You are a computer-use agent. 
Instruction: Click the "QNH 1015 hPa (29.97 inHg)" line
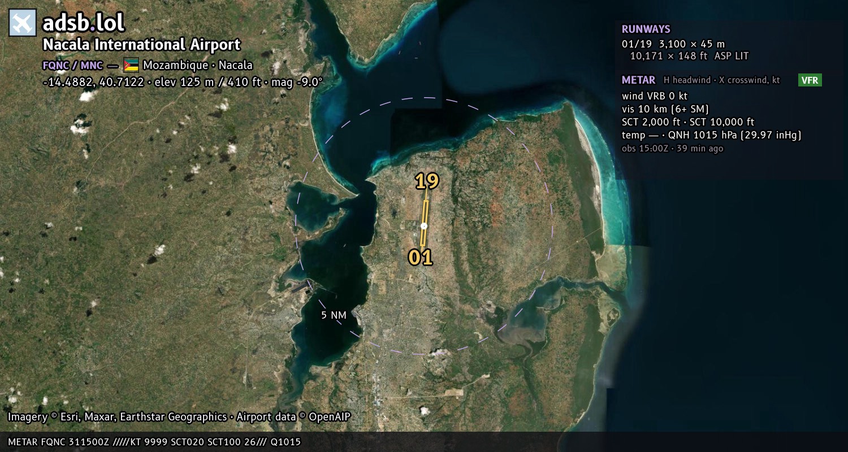tap(735, 135)
